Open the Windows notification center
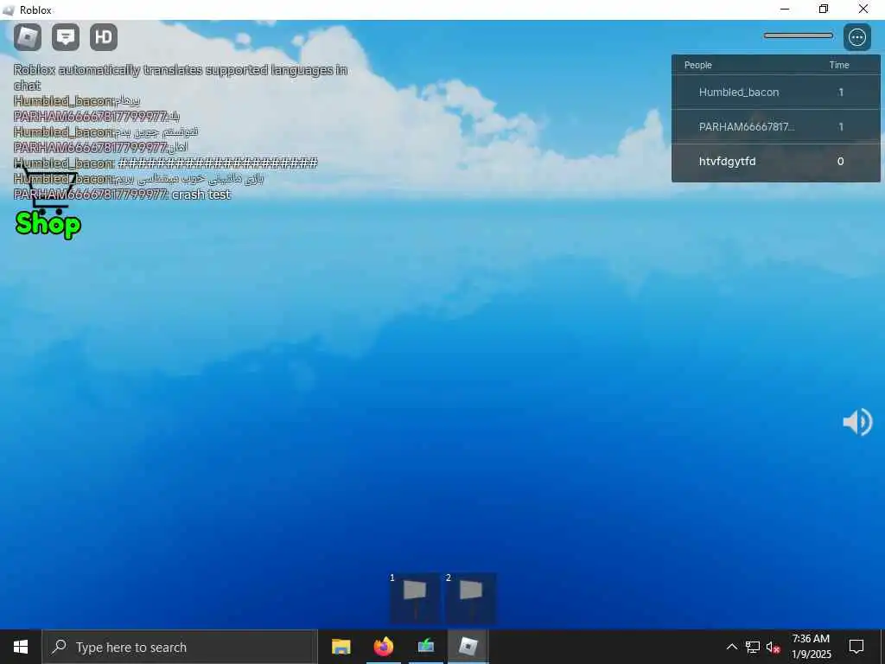The image size is (885, 664). tap(856, 647)
